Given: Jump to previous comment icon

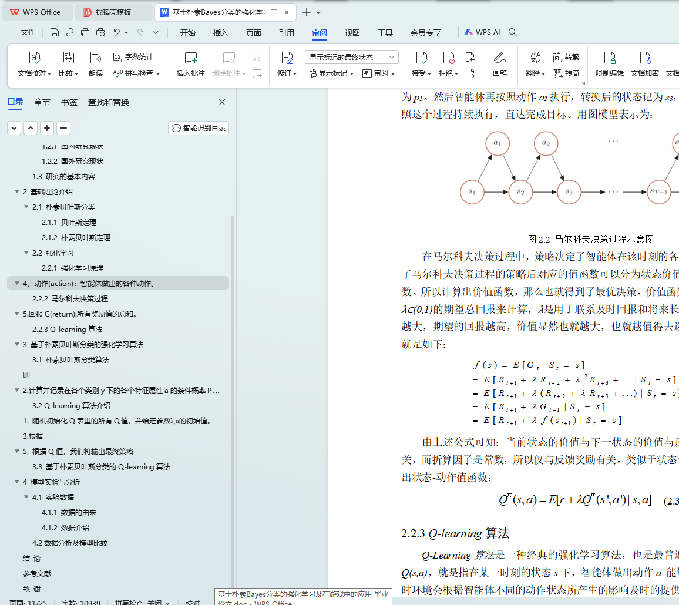Looking at the screenshot, I should click(257, 57).
